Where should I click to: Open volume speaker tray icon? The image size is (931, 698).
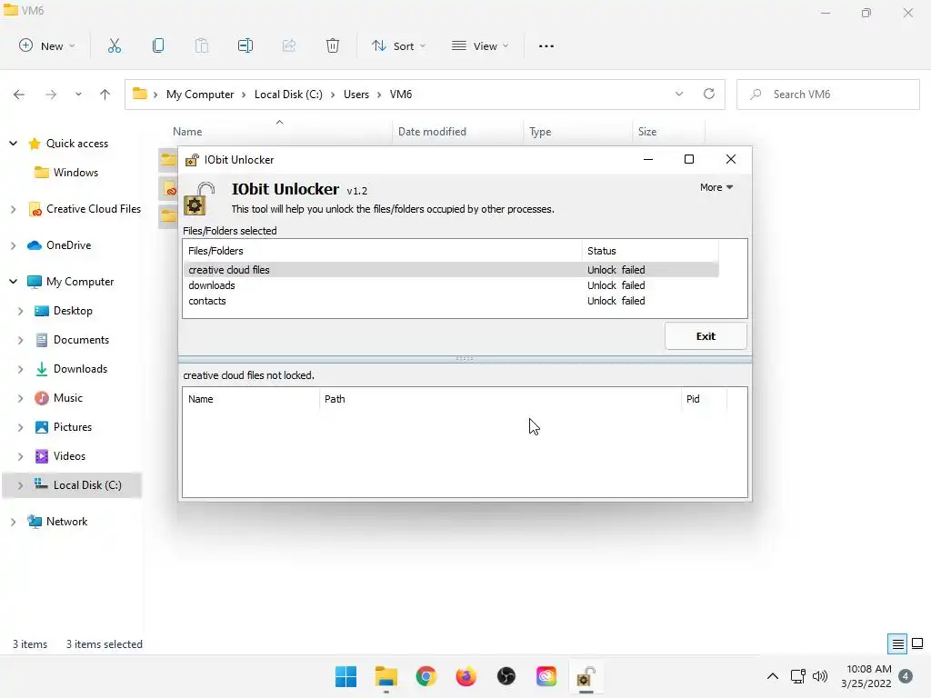point(820,676)
